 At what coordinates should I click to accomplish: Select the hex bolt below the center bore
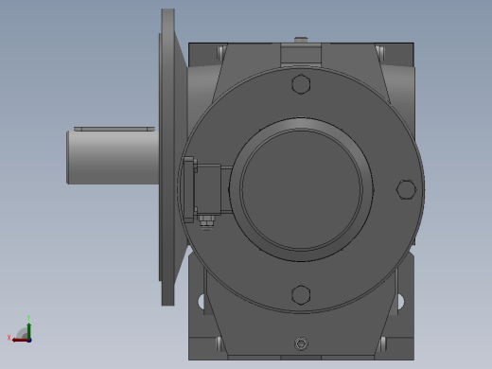[x=301, y=295]
